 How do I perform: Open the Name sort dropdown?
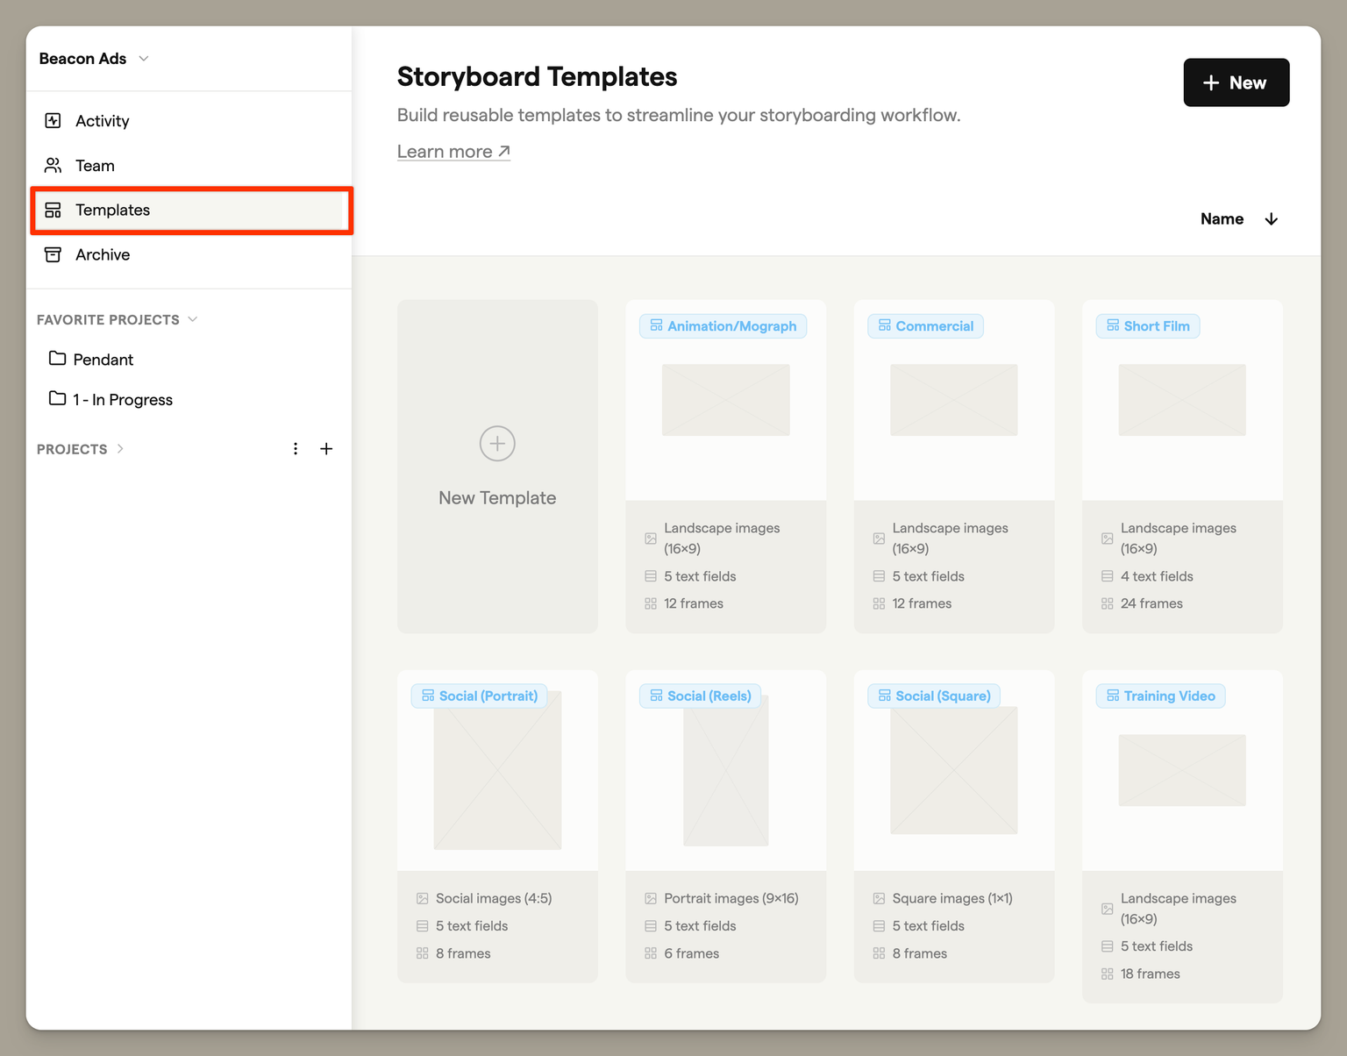(1222, 219)
